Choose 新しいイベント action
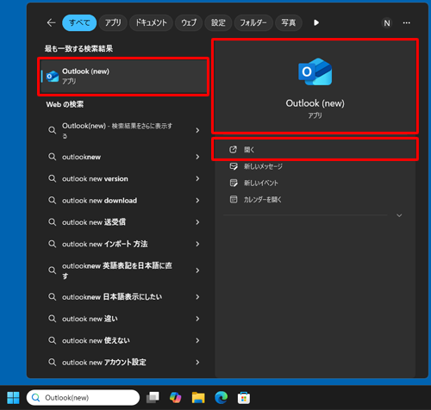431x410 pixels. point(315,183)
